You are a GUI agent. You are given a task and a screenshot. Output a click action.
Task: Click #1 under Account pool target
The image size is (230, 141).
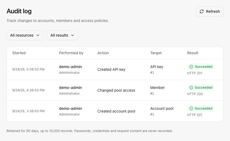coord(152,114)
